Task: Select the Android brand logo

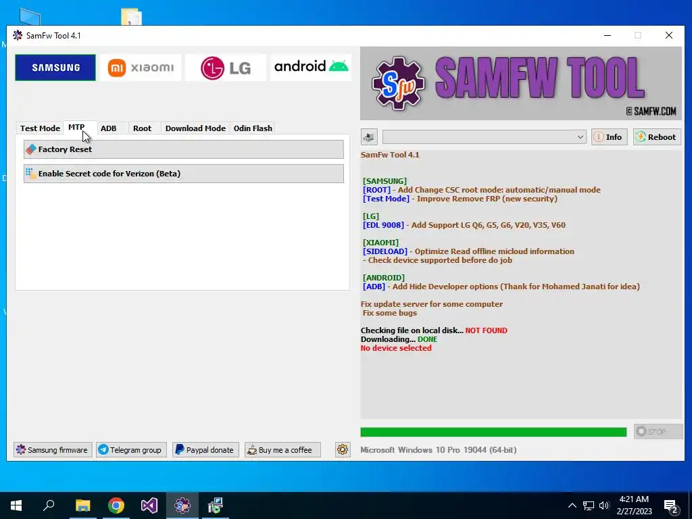Action: (x=311, y=68)
